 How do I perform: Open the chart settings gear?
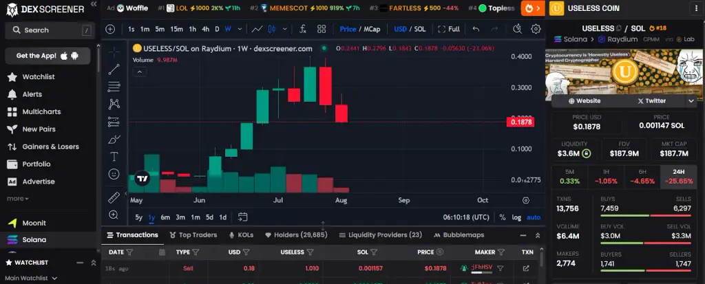click(x=536, y=29)
